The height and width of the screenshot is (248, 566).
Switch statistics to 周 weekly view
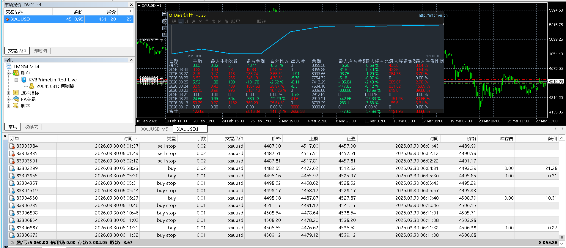187,21
